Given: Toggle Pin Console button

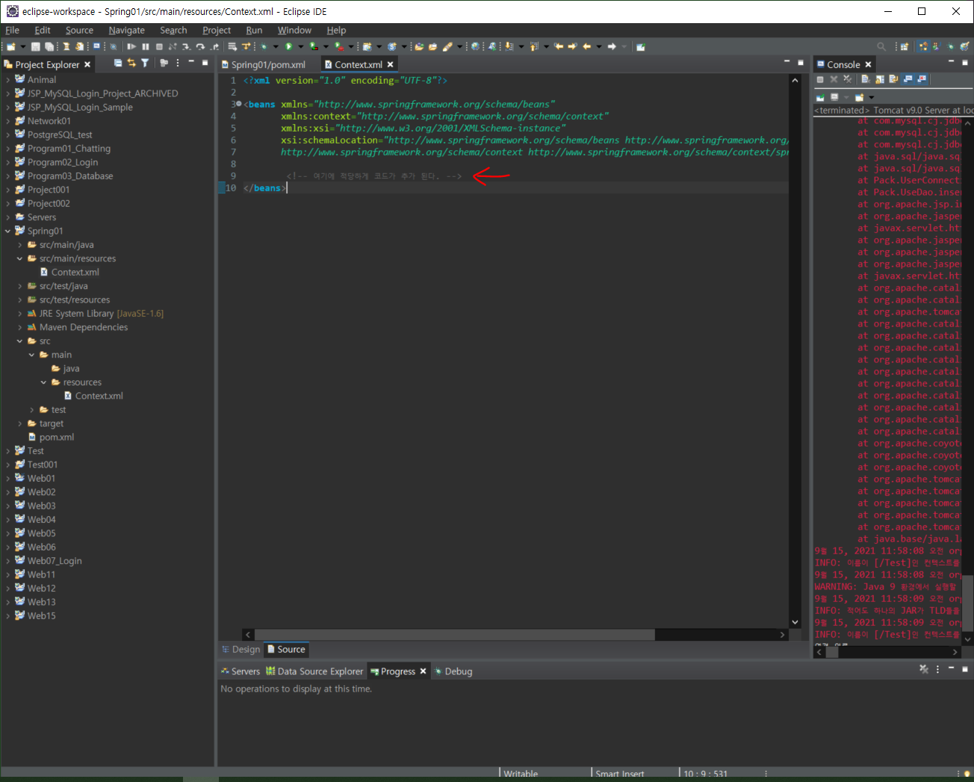Looking at the screenshot, I should click(820, 97).
